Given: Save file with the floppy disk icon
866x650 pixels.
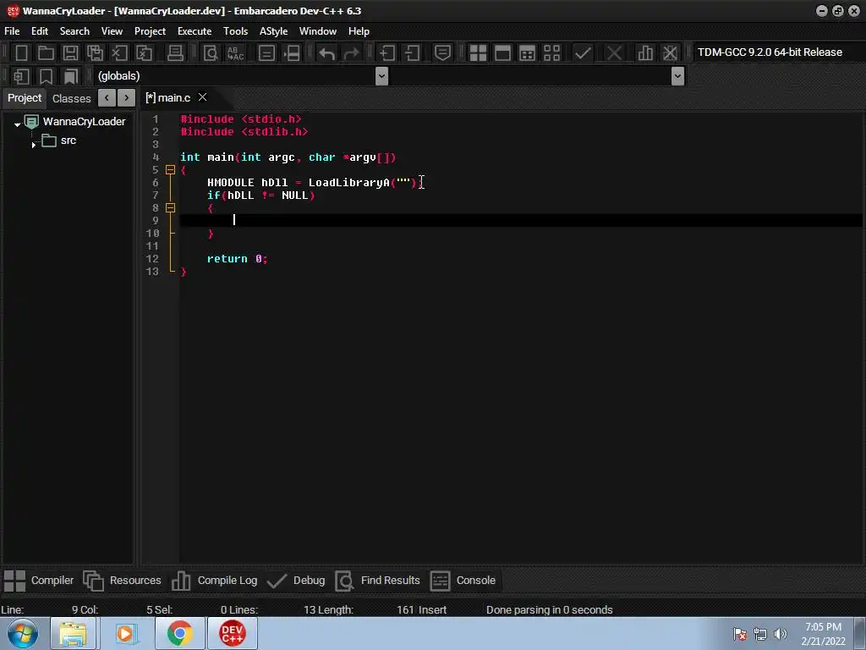Looking at the screenshot, I should point(70,53).
